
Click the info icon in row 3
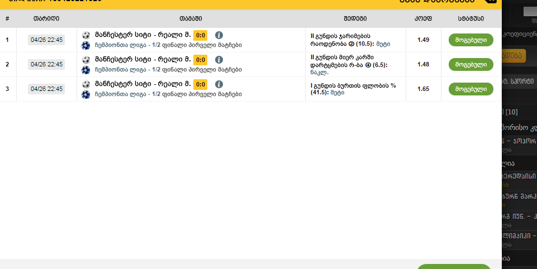click(x=219, y=84)
